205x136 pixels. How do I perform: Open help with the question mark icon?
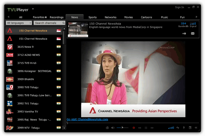[184, 128]
